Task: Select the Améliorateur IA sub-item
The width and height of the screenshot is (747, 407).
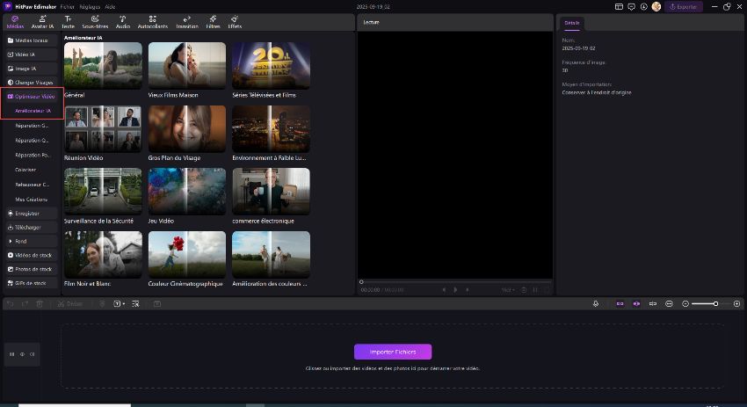Action: [33, 111]
